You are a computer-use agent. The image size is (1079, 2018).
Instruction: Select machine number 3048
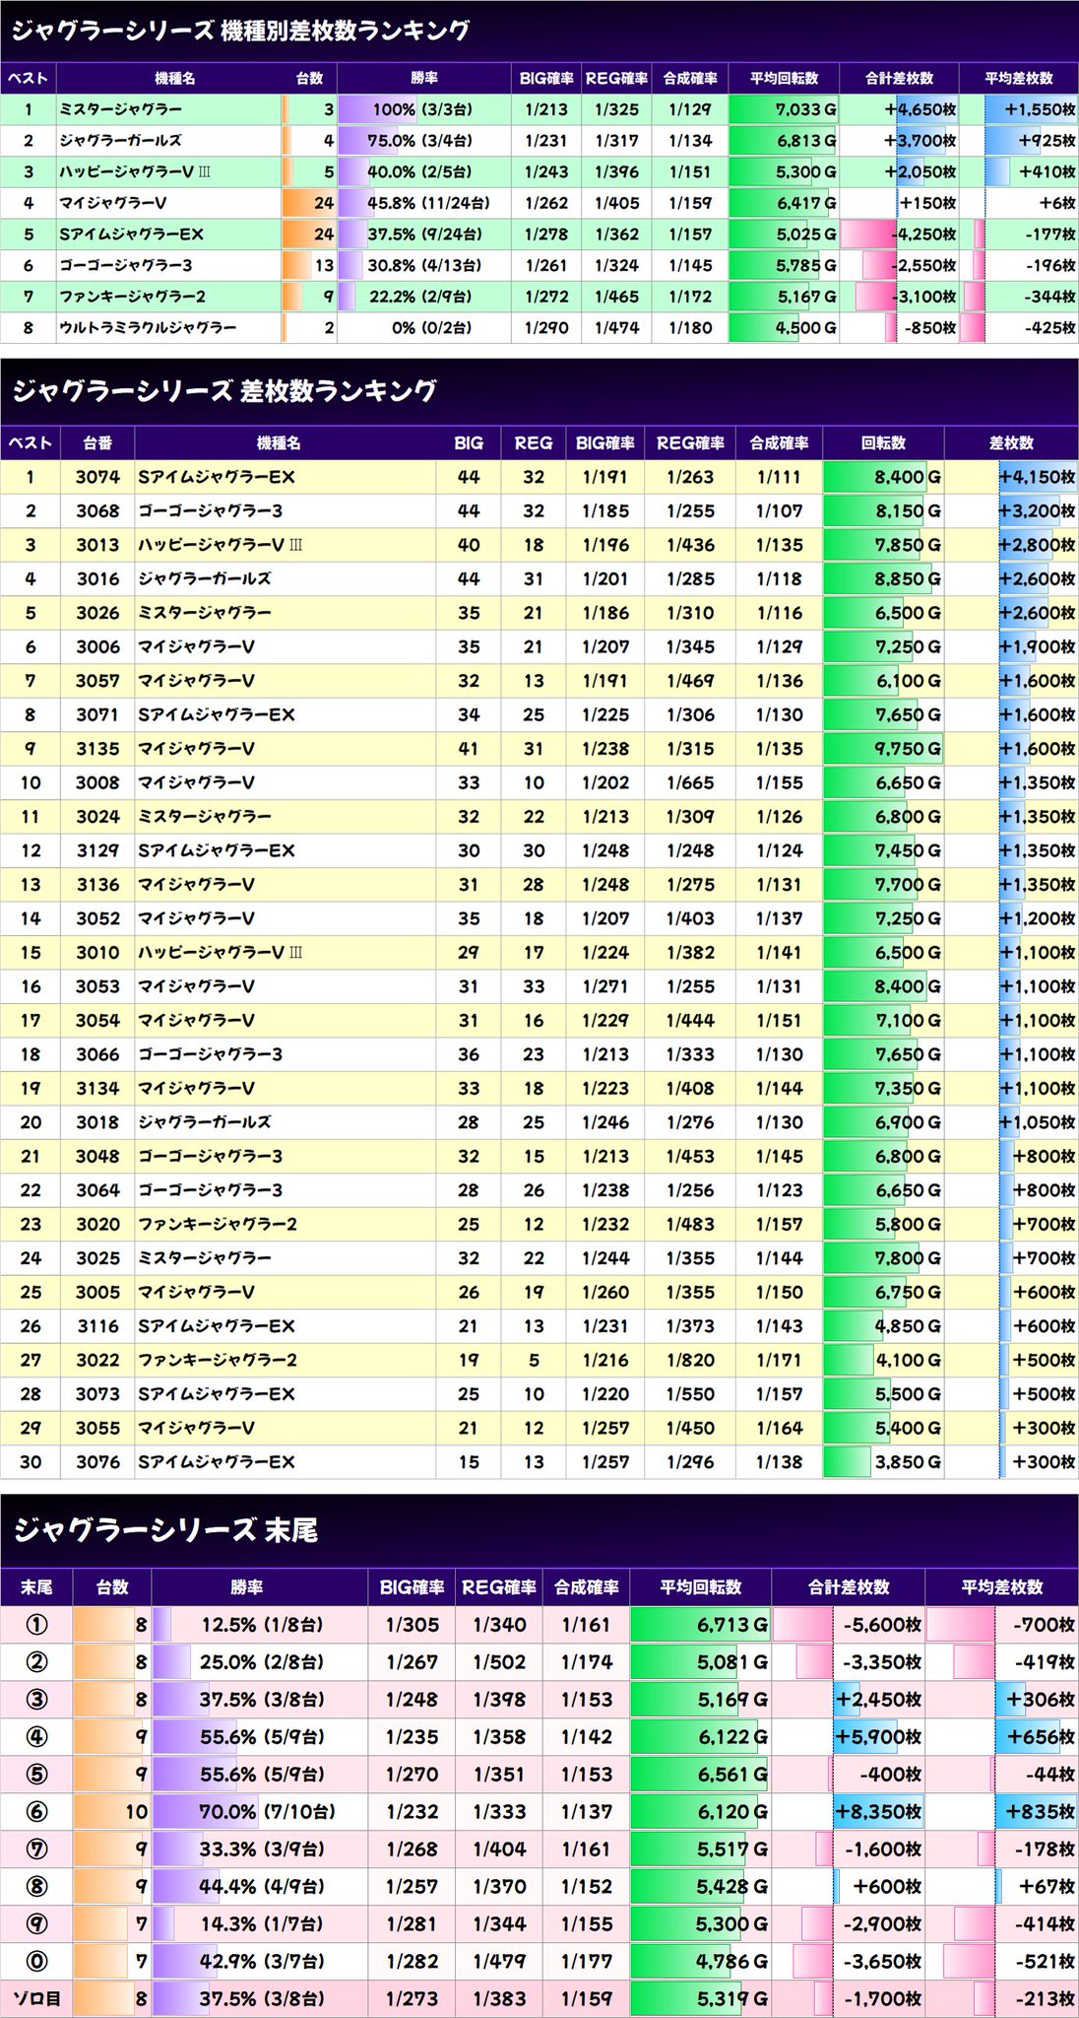[x=97, y=1156]
